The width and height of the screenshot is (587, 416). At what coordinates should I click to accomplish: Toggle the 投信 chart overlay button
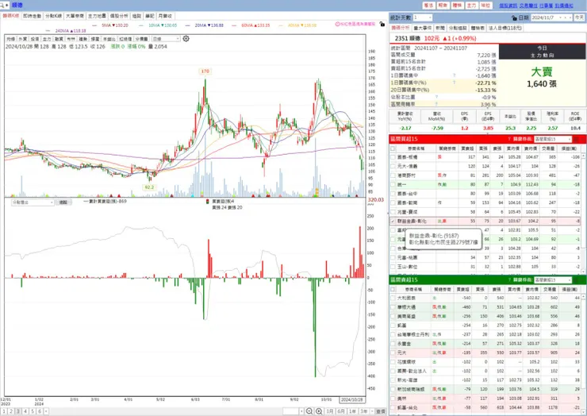pyautogui.click(x=35, y=39)
